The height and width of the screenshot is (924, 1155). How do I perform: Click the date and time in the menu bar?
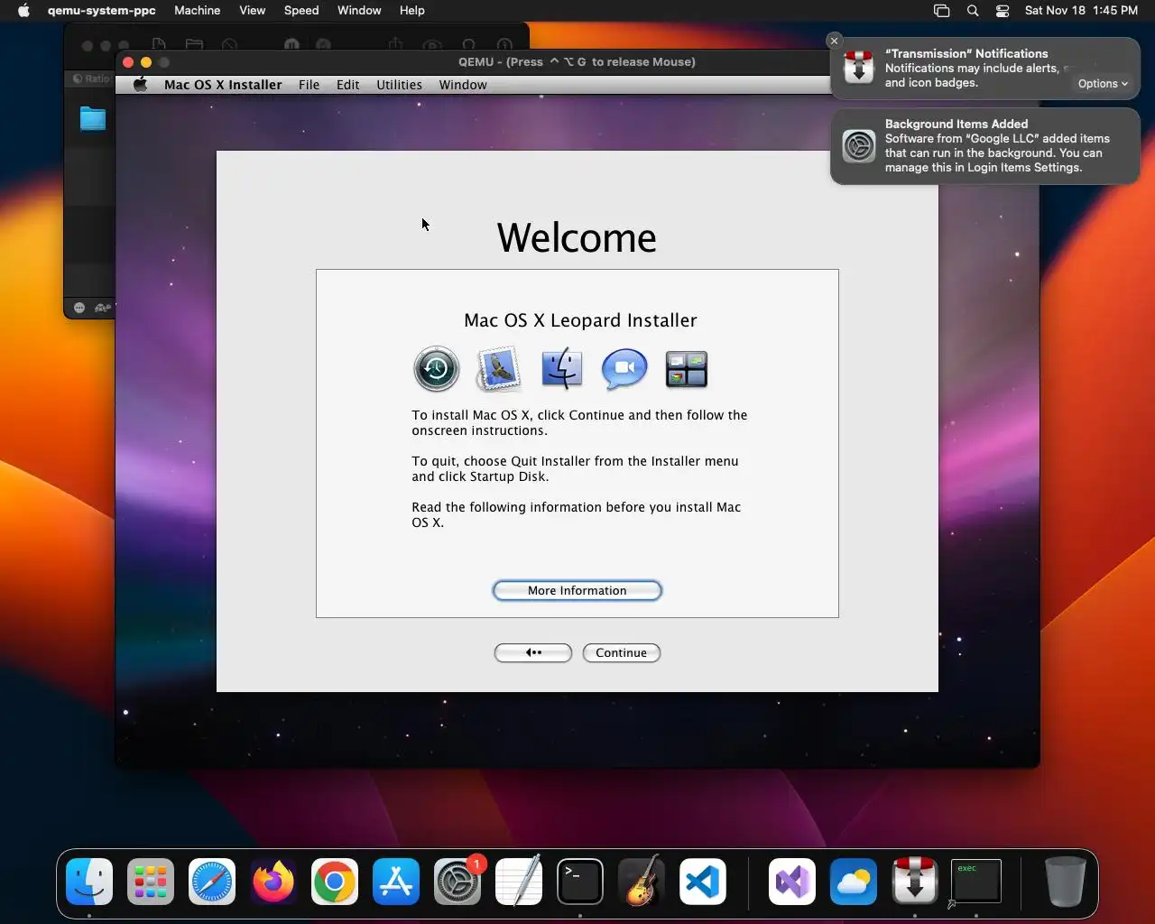tap(1081, 11)
